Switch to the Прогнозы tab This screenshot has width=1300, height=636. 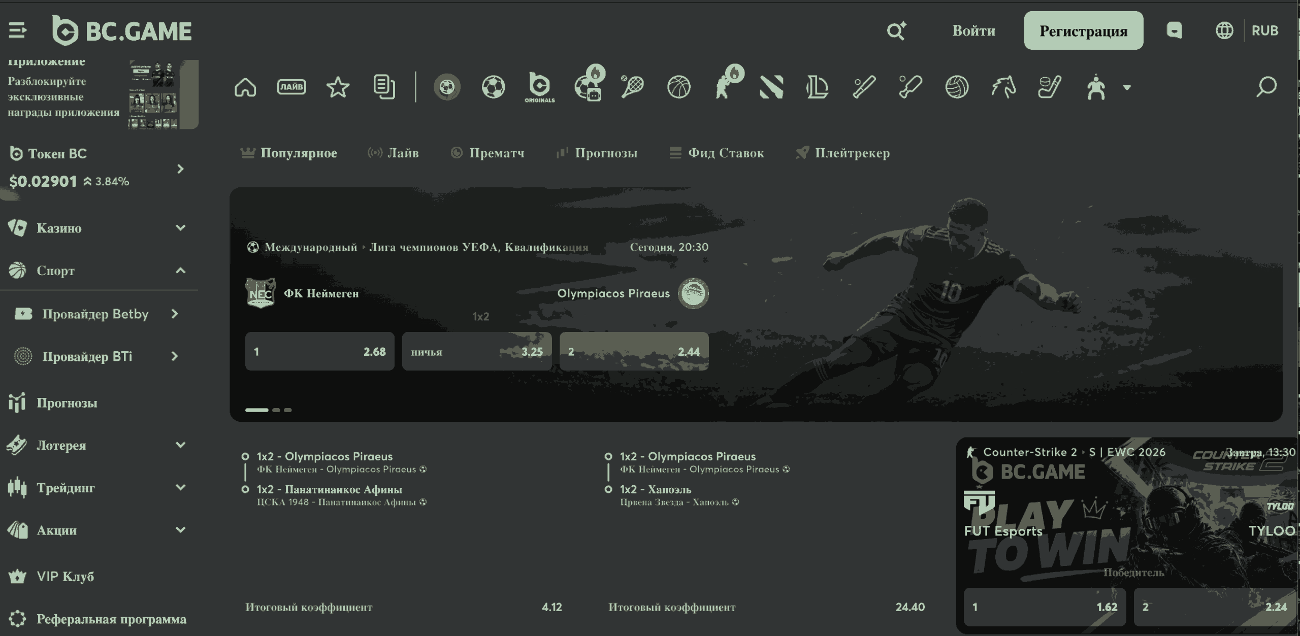tap(597, 153)
